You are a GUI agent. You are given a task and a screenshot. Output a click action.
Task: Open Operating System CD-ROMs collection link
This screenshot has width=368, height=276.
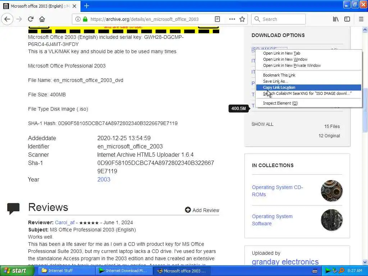[277, 191]
